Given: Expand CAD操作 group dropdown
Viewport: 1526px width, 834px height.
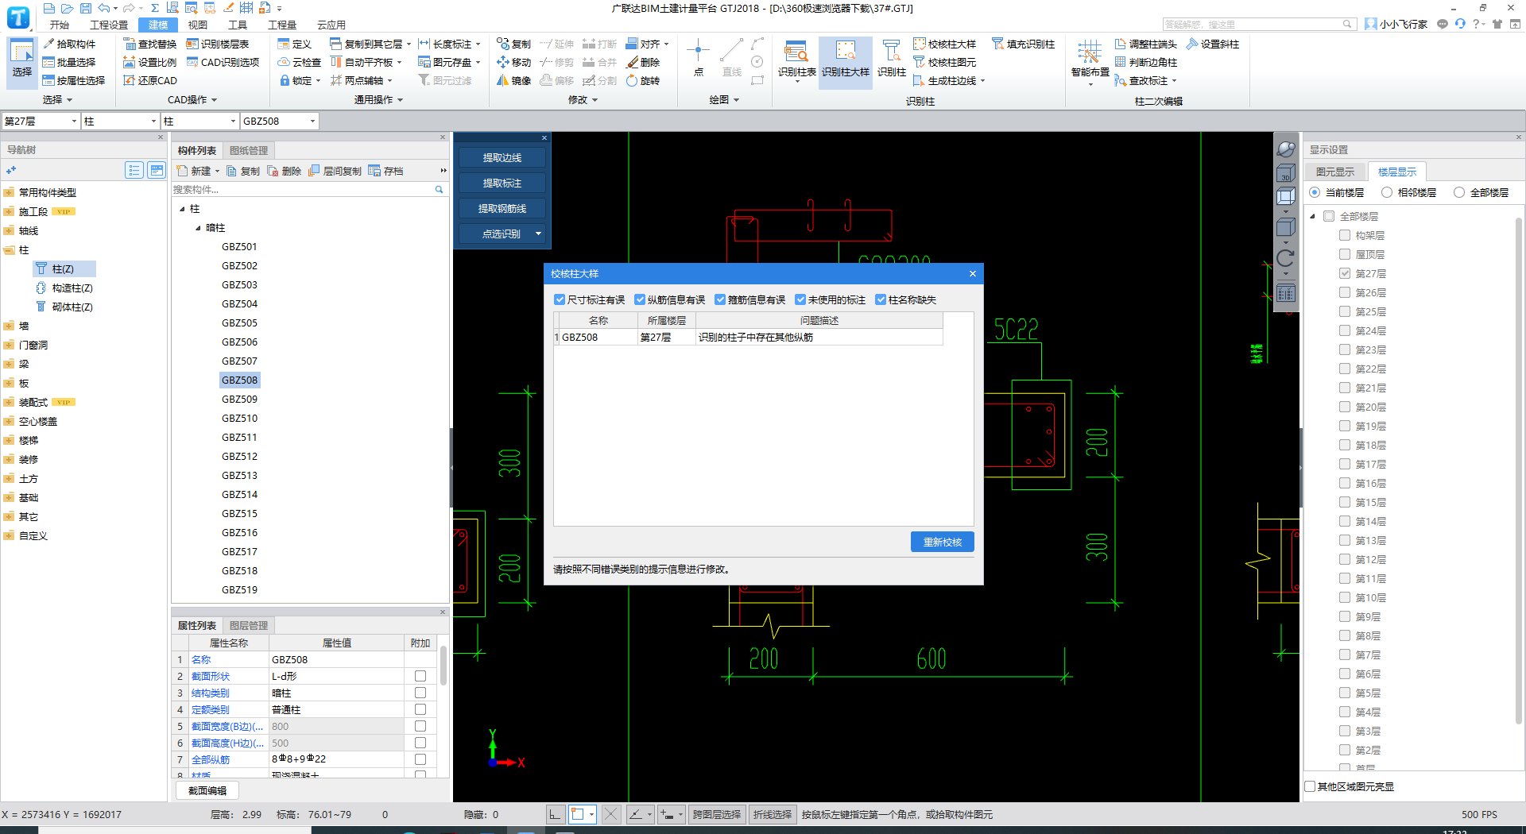Looking at the screenshot, I should pos(214,100).
